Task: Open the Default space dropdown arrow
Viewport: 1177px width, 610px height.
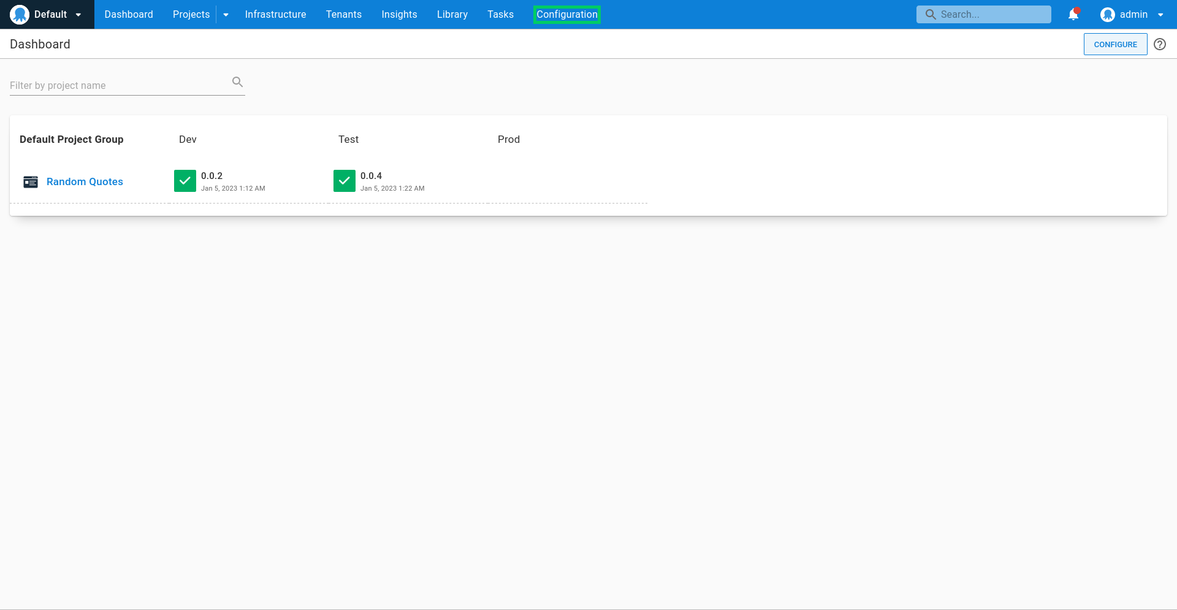Action: pyautogui.click(x=78, y=15)
